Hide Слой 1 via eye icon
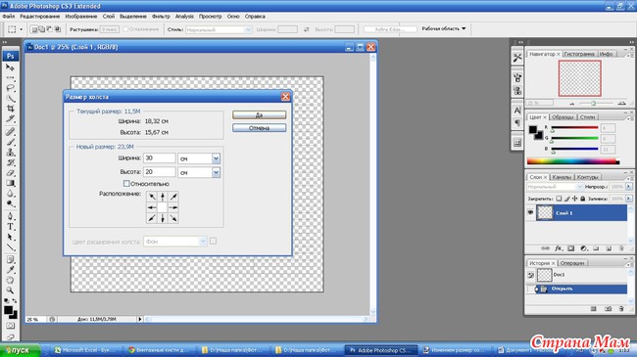This screenshot has width=637, height=357. coord(530,212)
